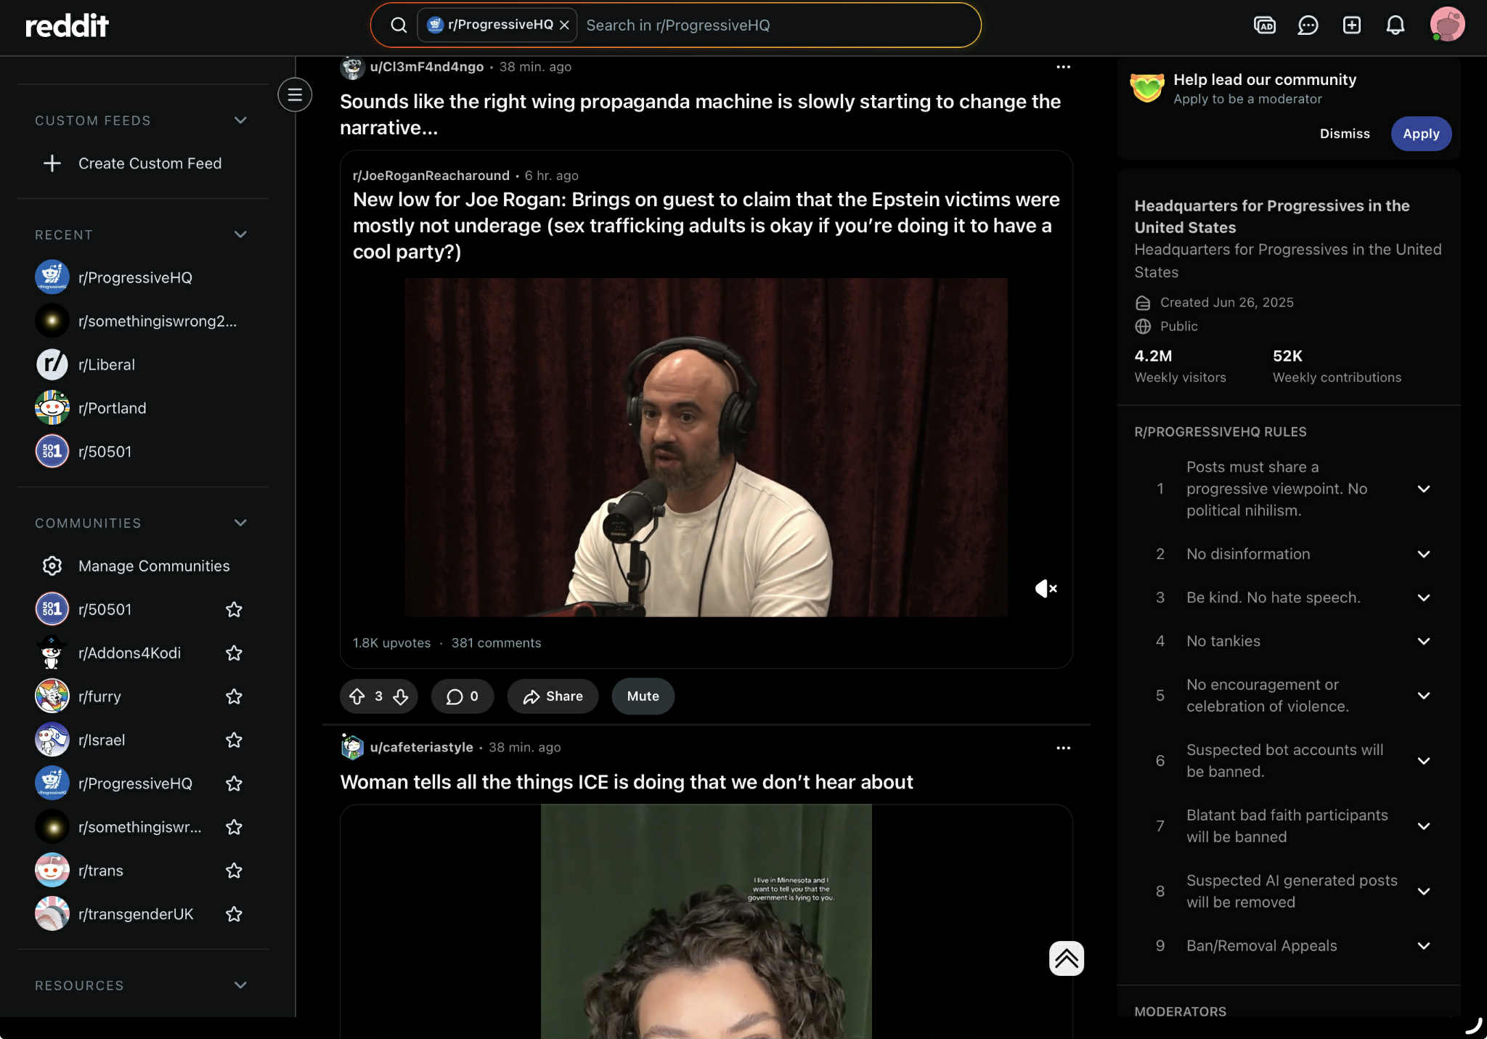Star the r/Addons4Kodi community
1487x1039 pixels.
[x=234, y=653]
